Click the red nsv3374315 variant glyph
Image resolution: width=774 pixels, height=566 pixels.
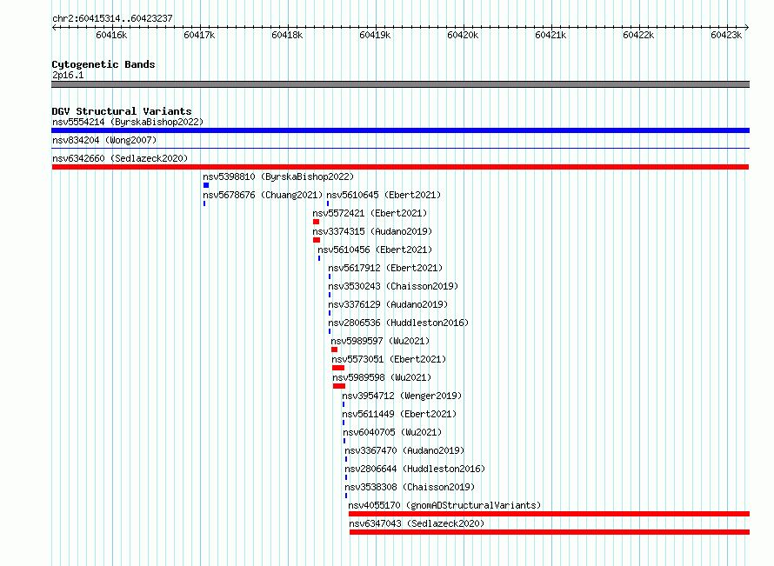pyautogui.click(x=317, y=240)
